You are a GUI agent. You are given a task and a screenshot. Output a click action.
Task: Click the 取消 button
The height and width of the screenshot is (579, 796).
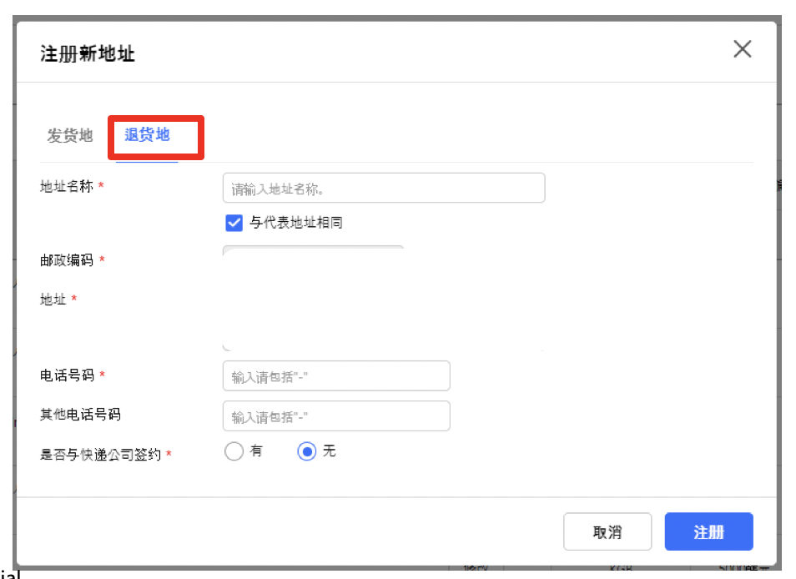(x=607, y=531)
